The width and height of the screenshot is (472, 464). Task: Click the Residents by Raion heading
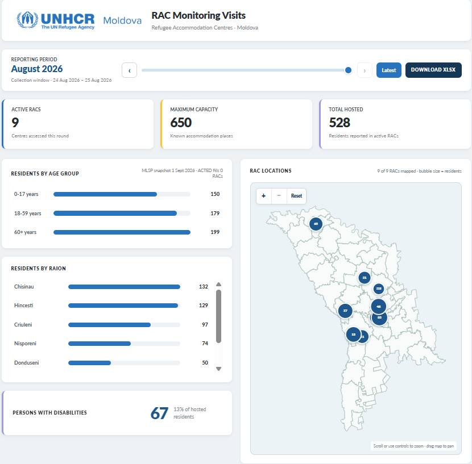pyautogui.click(x=39, y=268)
